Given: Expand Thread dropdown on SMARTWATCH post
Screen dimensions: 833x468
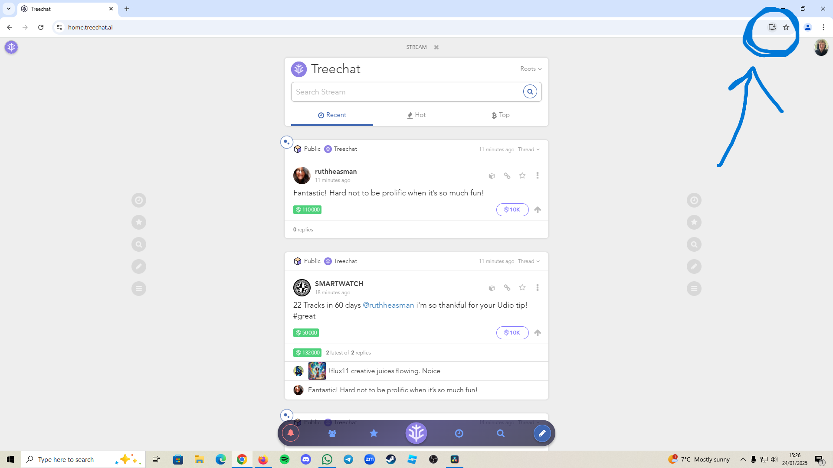Looking at the screenshot, I should click(529, 261).
